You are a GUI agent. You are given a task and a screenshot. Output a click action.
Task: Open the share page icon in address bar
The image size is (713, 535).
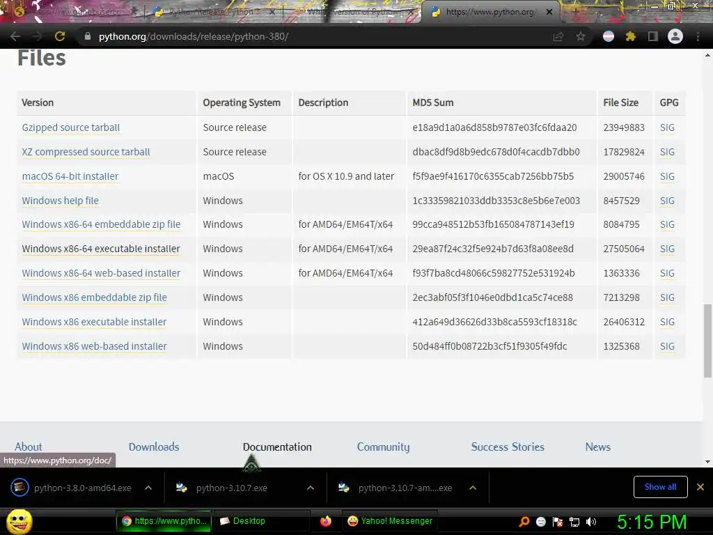point(558,36)
